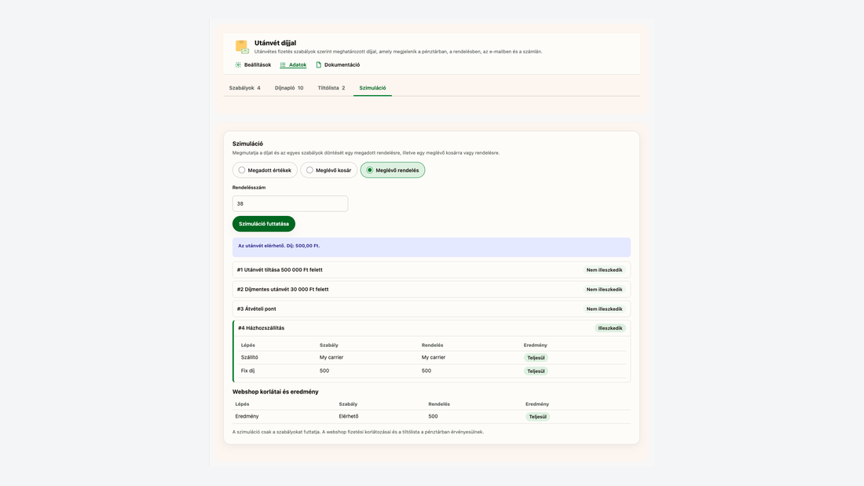Click the Illeszkedik badge on rule #4

[x=610, y=328]
